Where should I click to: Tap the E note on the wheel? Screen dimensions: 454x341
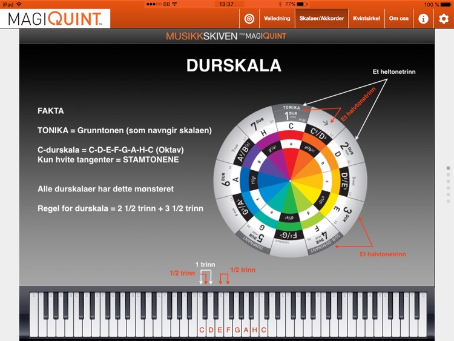click(337, 208)
